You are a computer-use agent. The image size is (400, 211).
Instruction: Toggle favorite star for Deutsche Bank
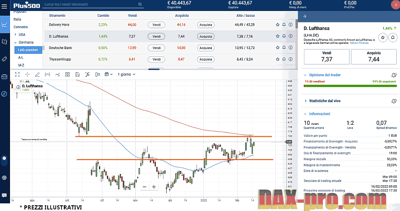[278, 48]
